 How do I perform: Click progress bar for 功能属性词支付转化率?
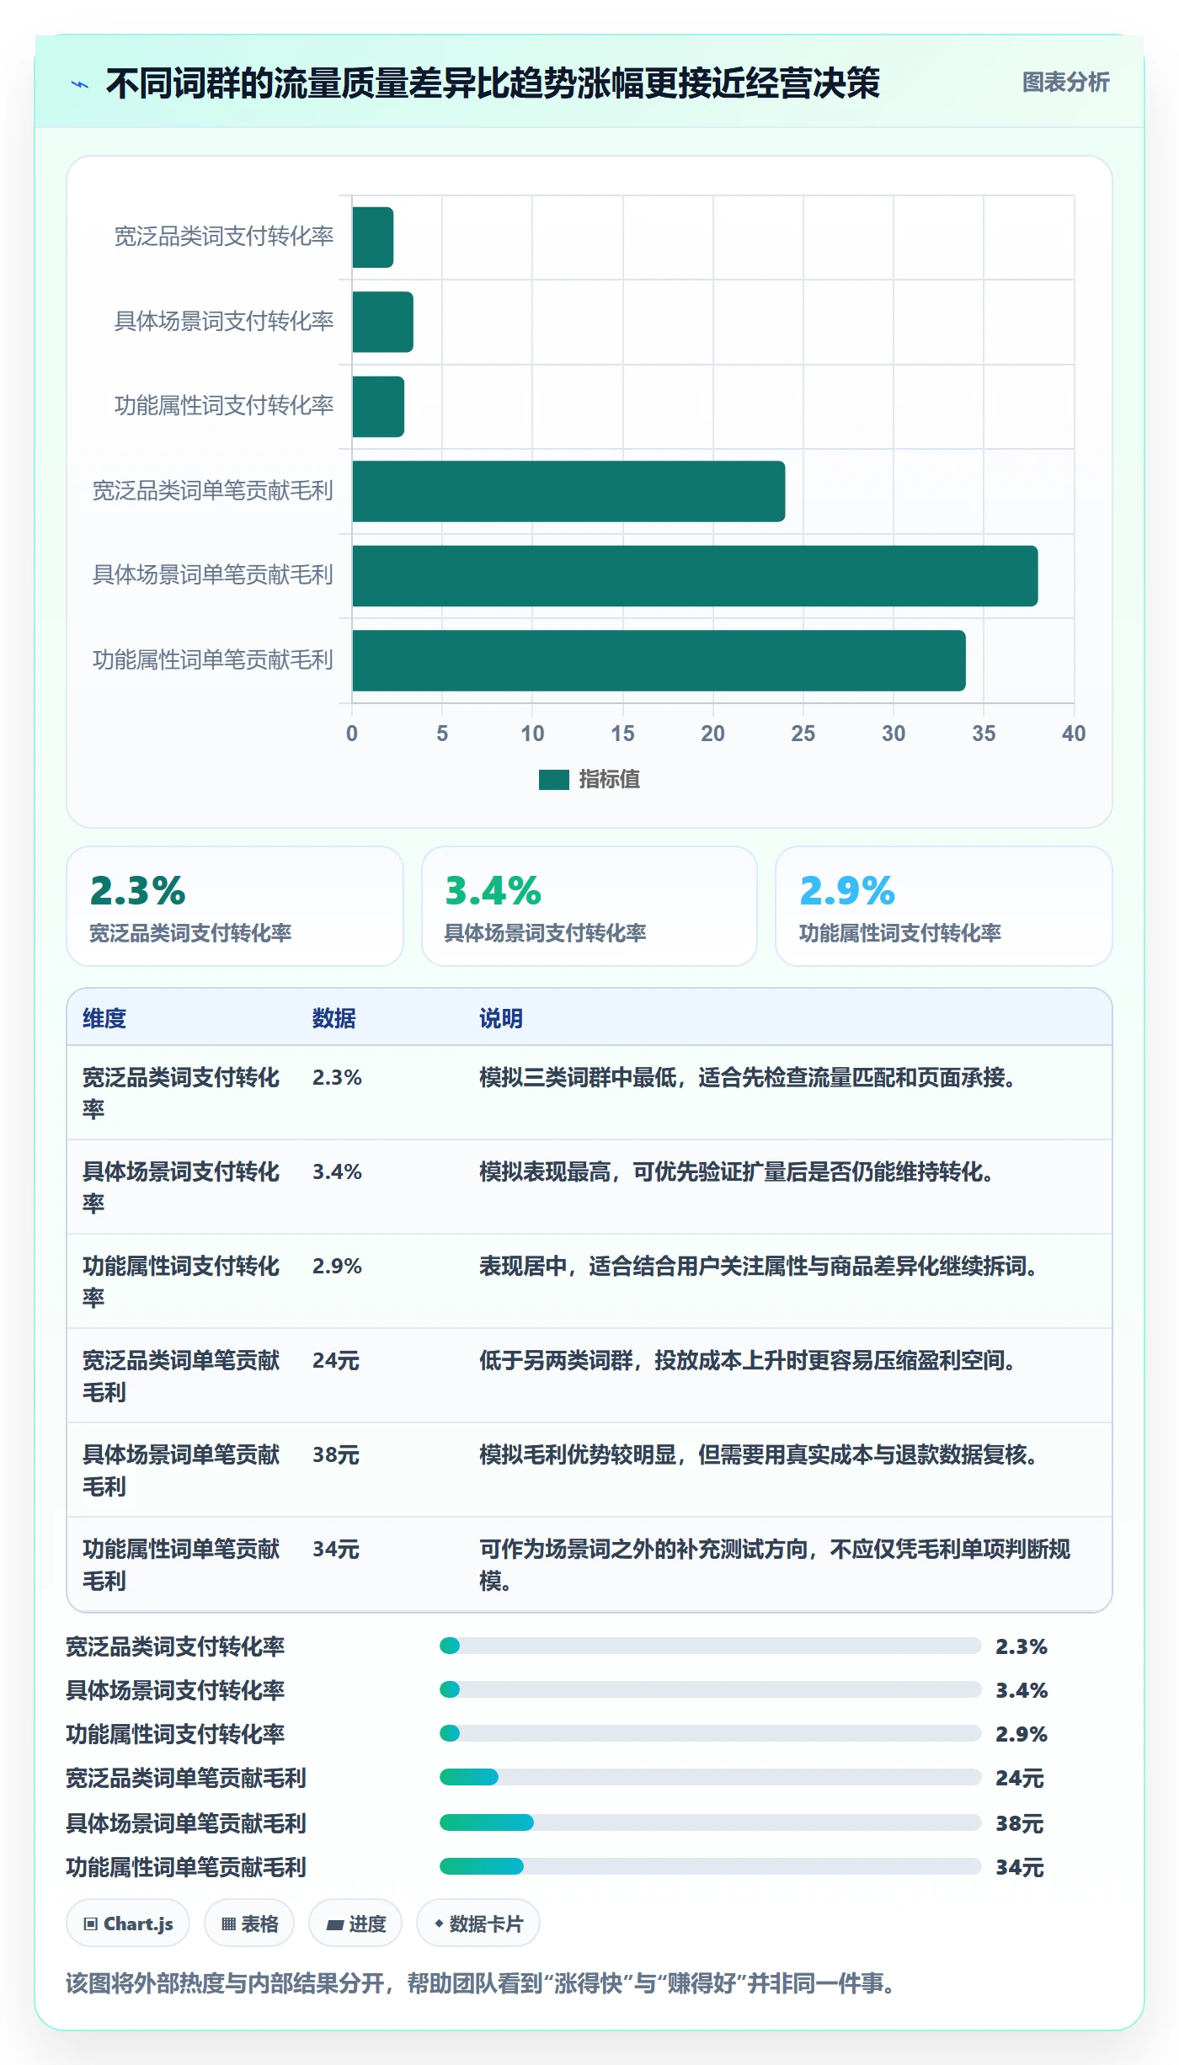click(710, 1733)
